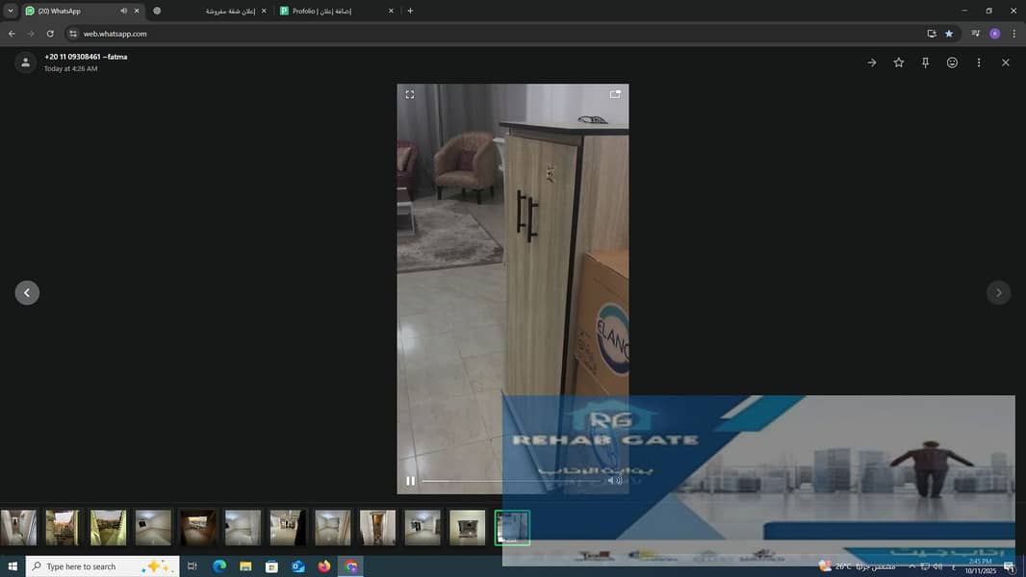Open the media viewer three-dot menu
Viewport: 1026px width, 577px height.
(x=979, y=63)
